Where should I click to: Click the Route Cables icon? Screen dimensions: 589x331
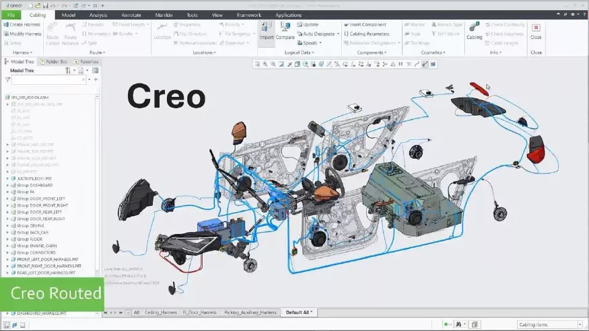click(53, 28)
